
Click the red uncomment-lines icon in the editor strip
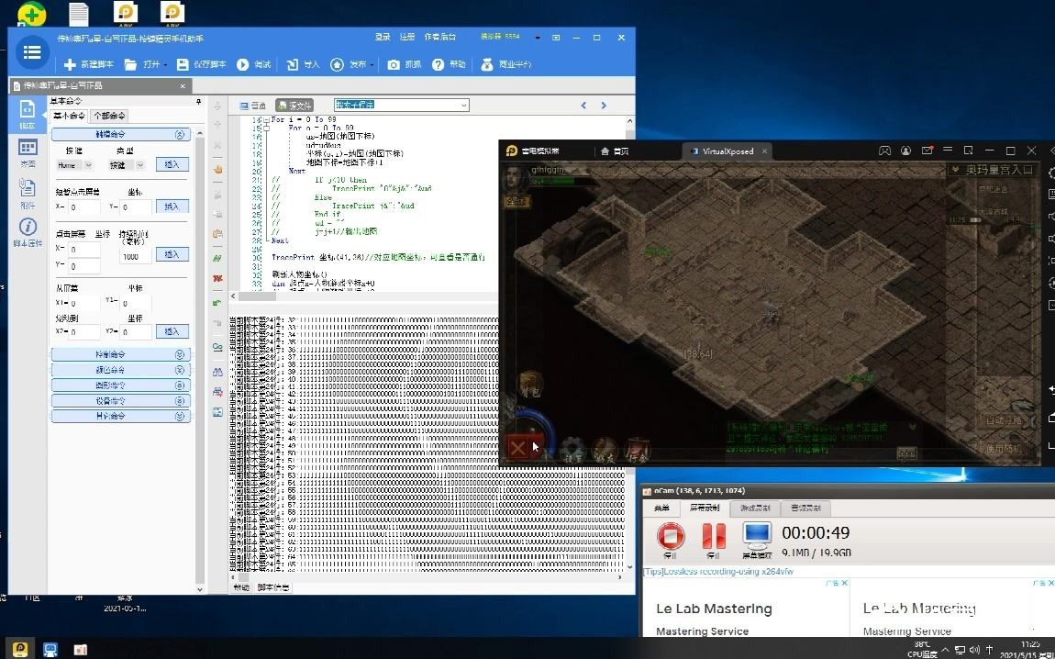[x=217, y=278]
